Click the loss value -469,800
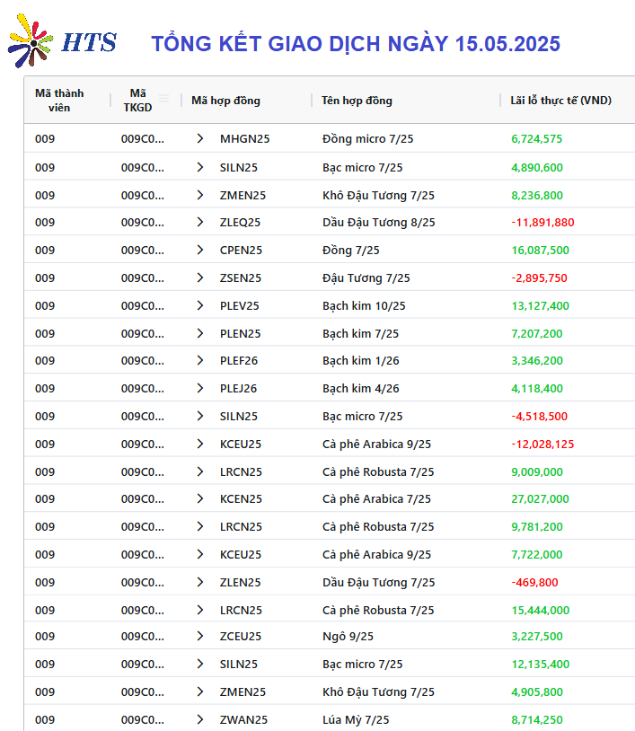The height and width of the screenshot is (731, 635). click(x=534, y=583)
